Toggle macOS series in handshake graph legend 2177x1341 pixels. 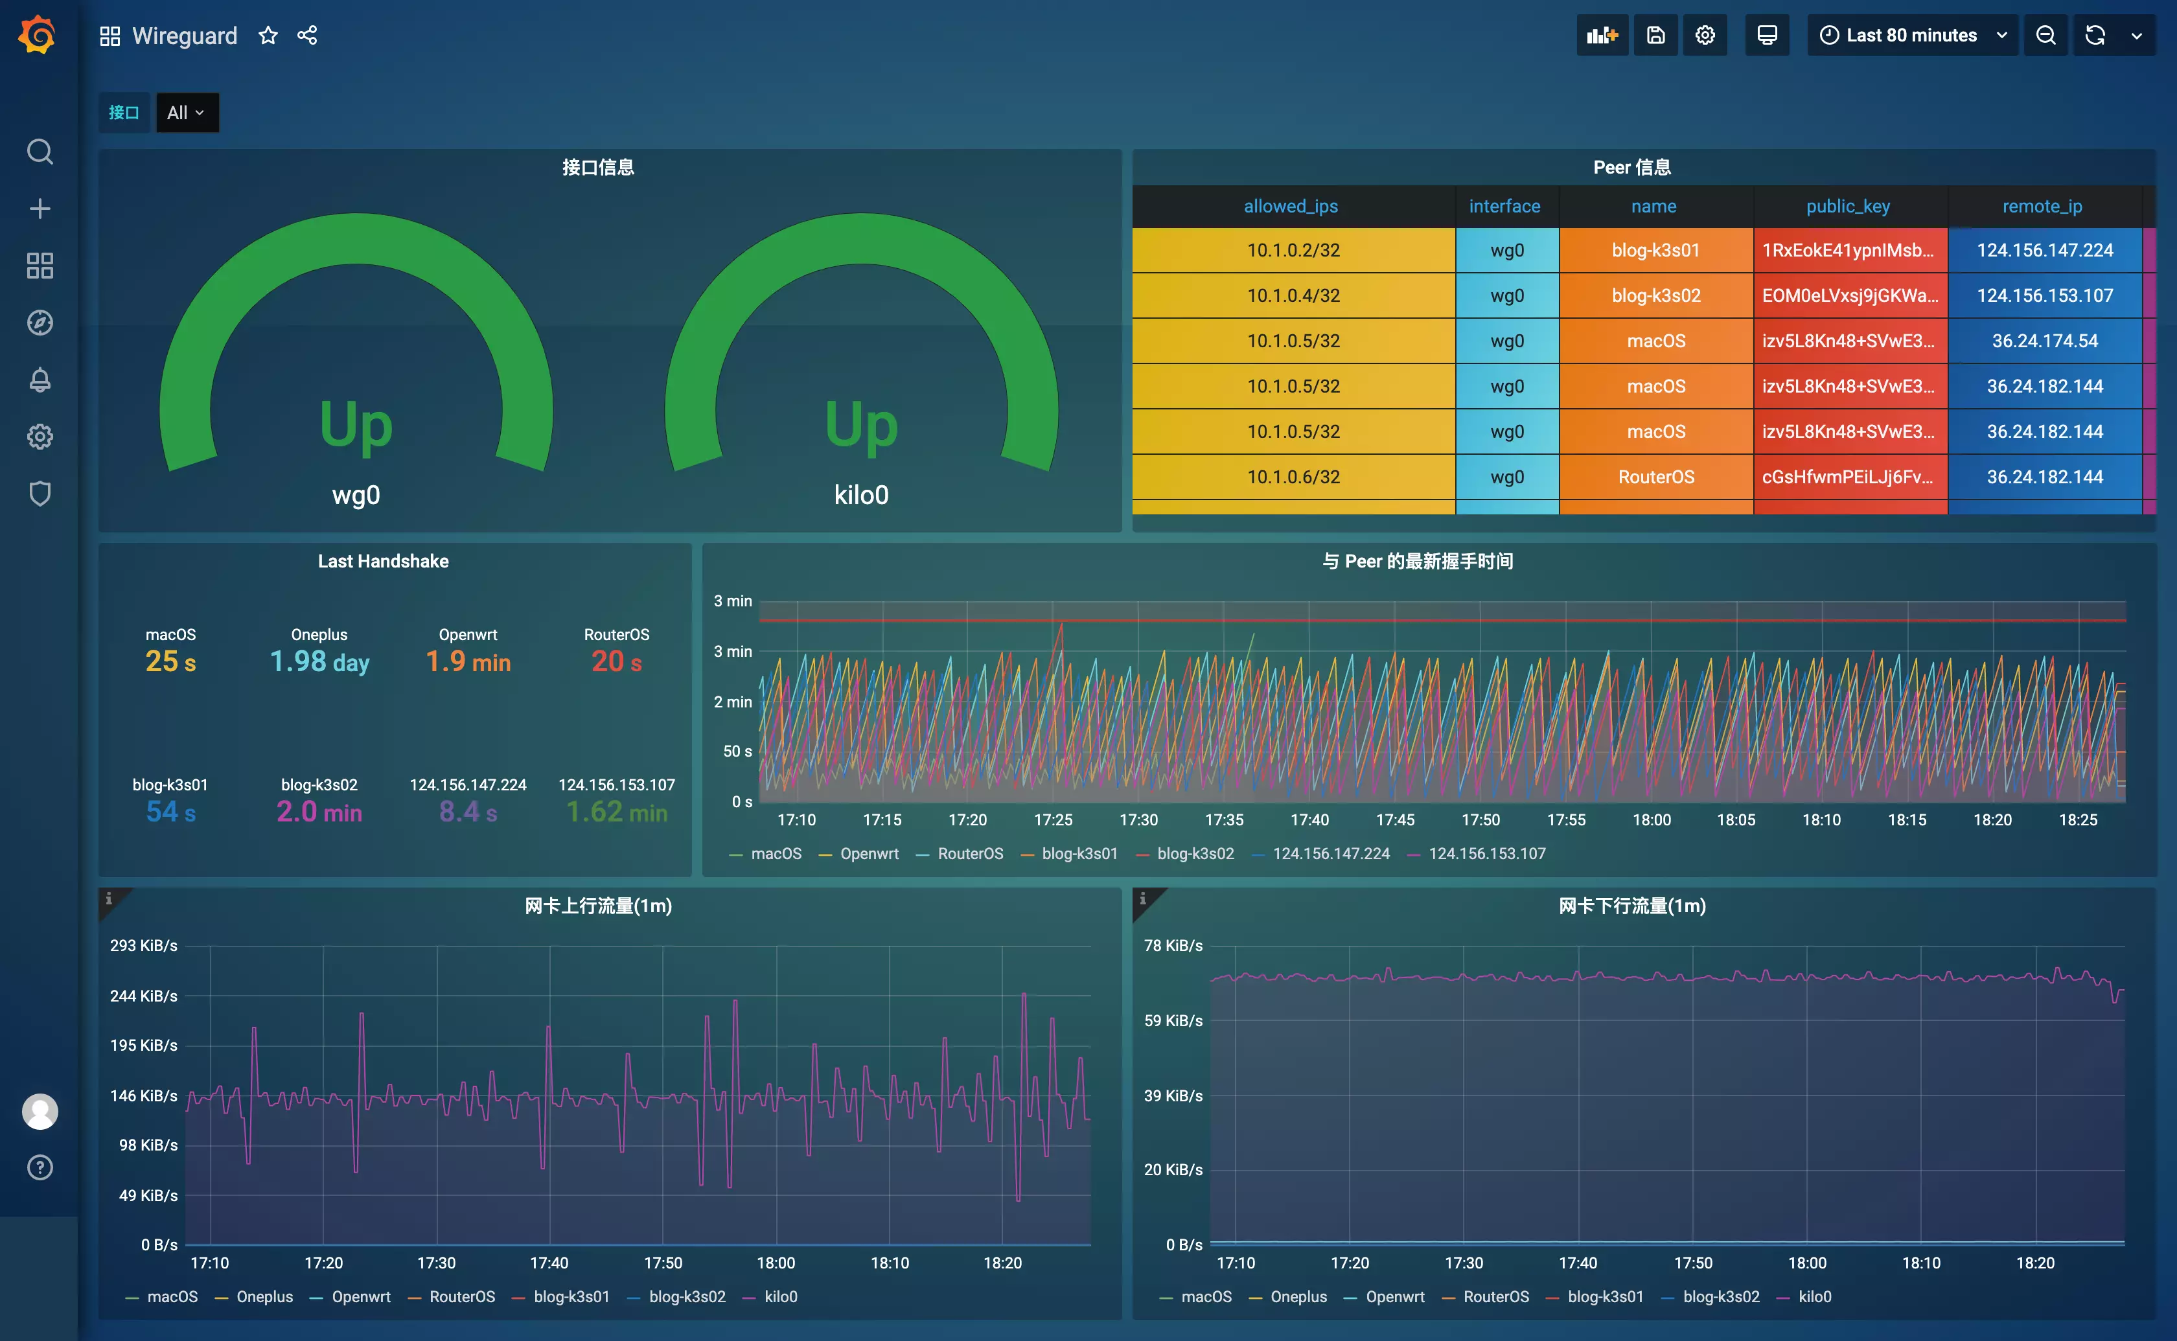coord(776,853)
